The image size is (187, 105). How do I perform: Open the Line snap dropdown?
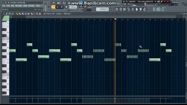[87, 10]
